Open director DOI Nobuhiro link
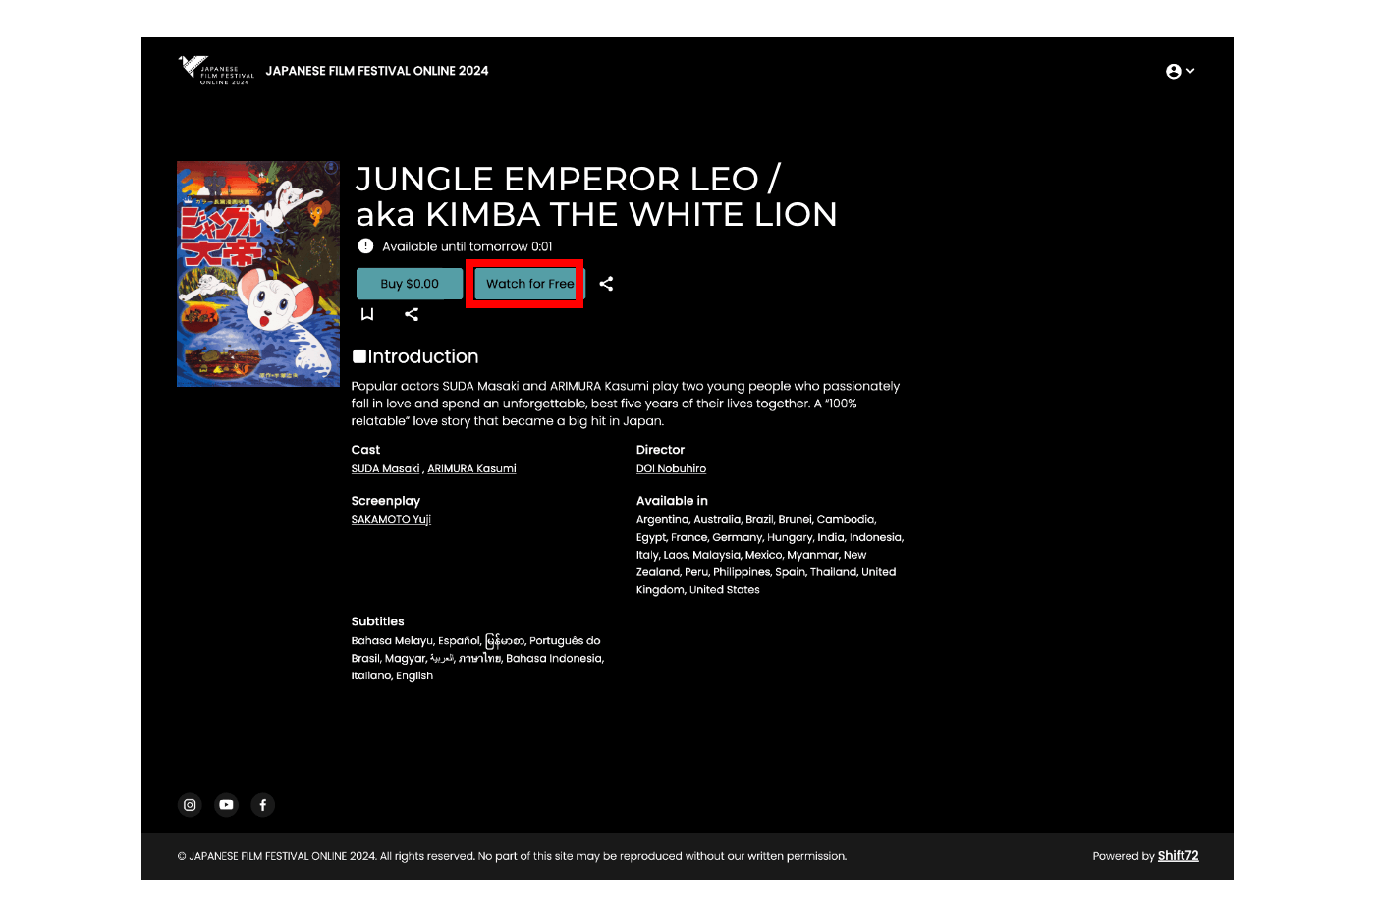This screenshot has height=915, width=1375. [x=671, y=469]
